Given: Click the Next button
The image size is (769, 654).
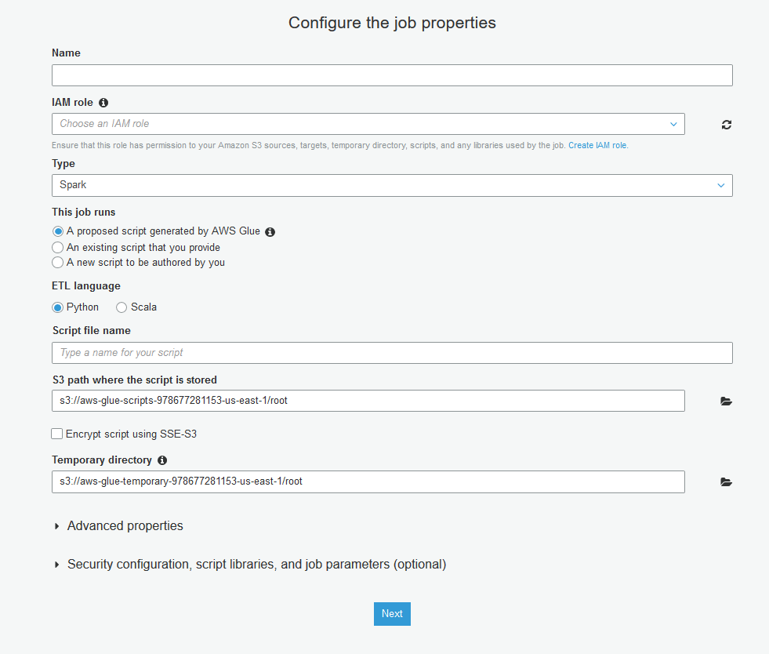Looking at the screenshot, I should (x=392, y=614).
